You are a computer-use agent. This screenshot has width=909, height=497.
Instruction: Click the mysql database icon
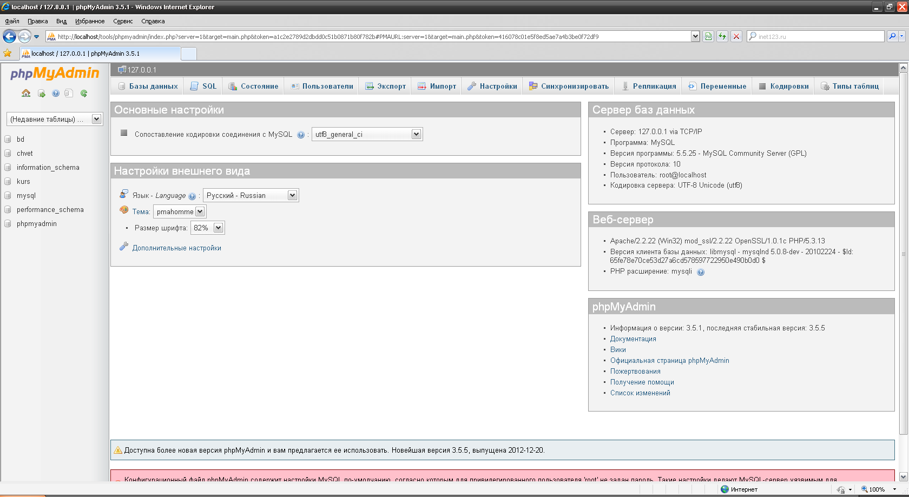pos(8,195)
